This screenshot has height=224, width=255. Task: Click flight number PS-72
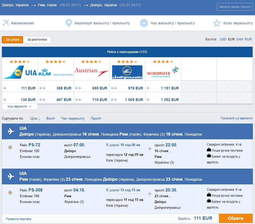[x=34, y=145]
